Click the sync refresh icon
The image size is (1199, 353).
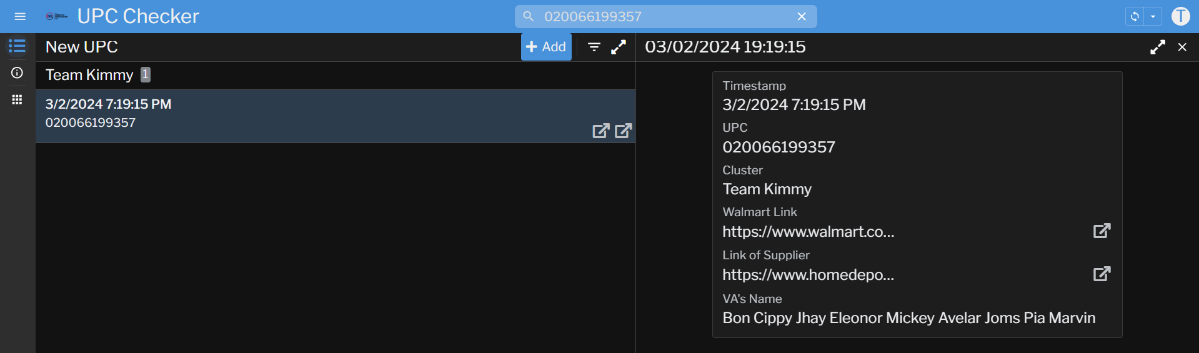coord(1135,17)
